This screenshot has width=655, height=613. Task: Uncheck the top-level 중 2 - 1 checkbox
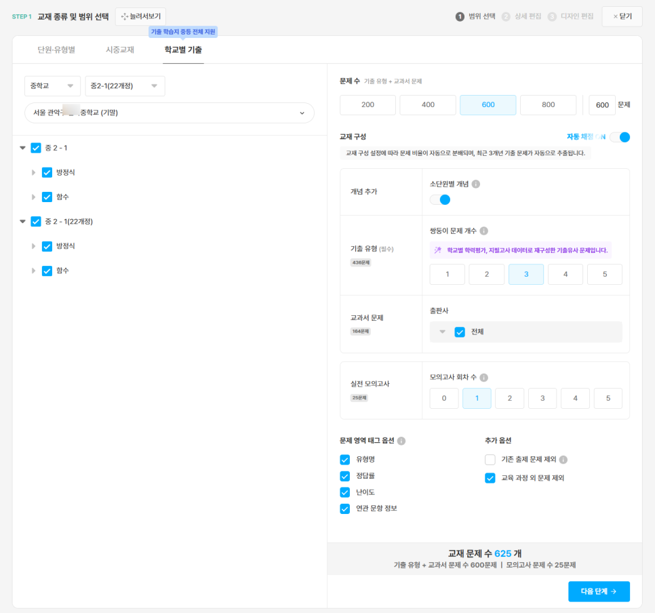pos(36,148)
